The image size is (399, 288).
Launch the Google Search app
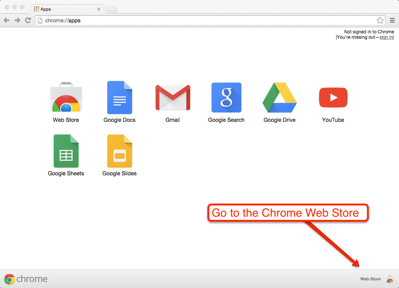[226, 98]
